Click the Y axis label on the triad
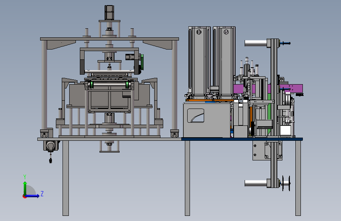Image resolution: width=341 pixels, height=221 pixels. 25,177
